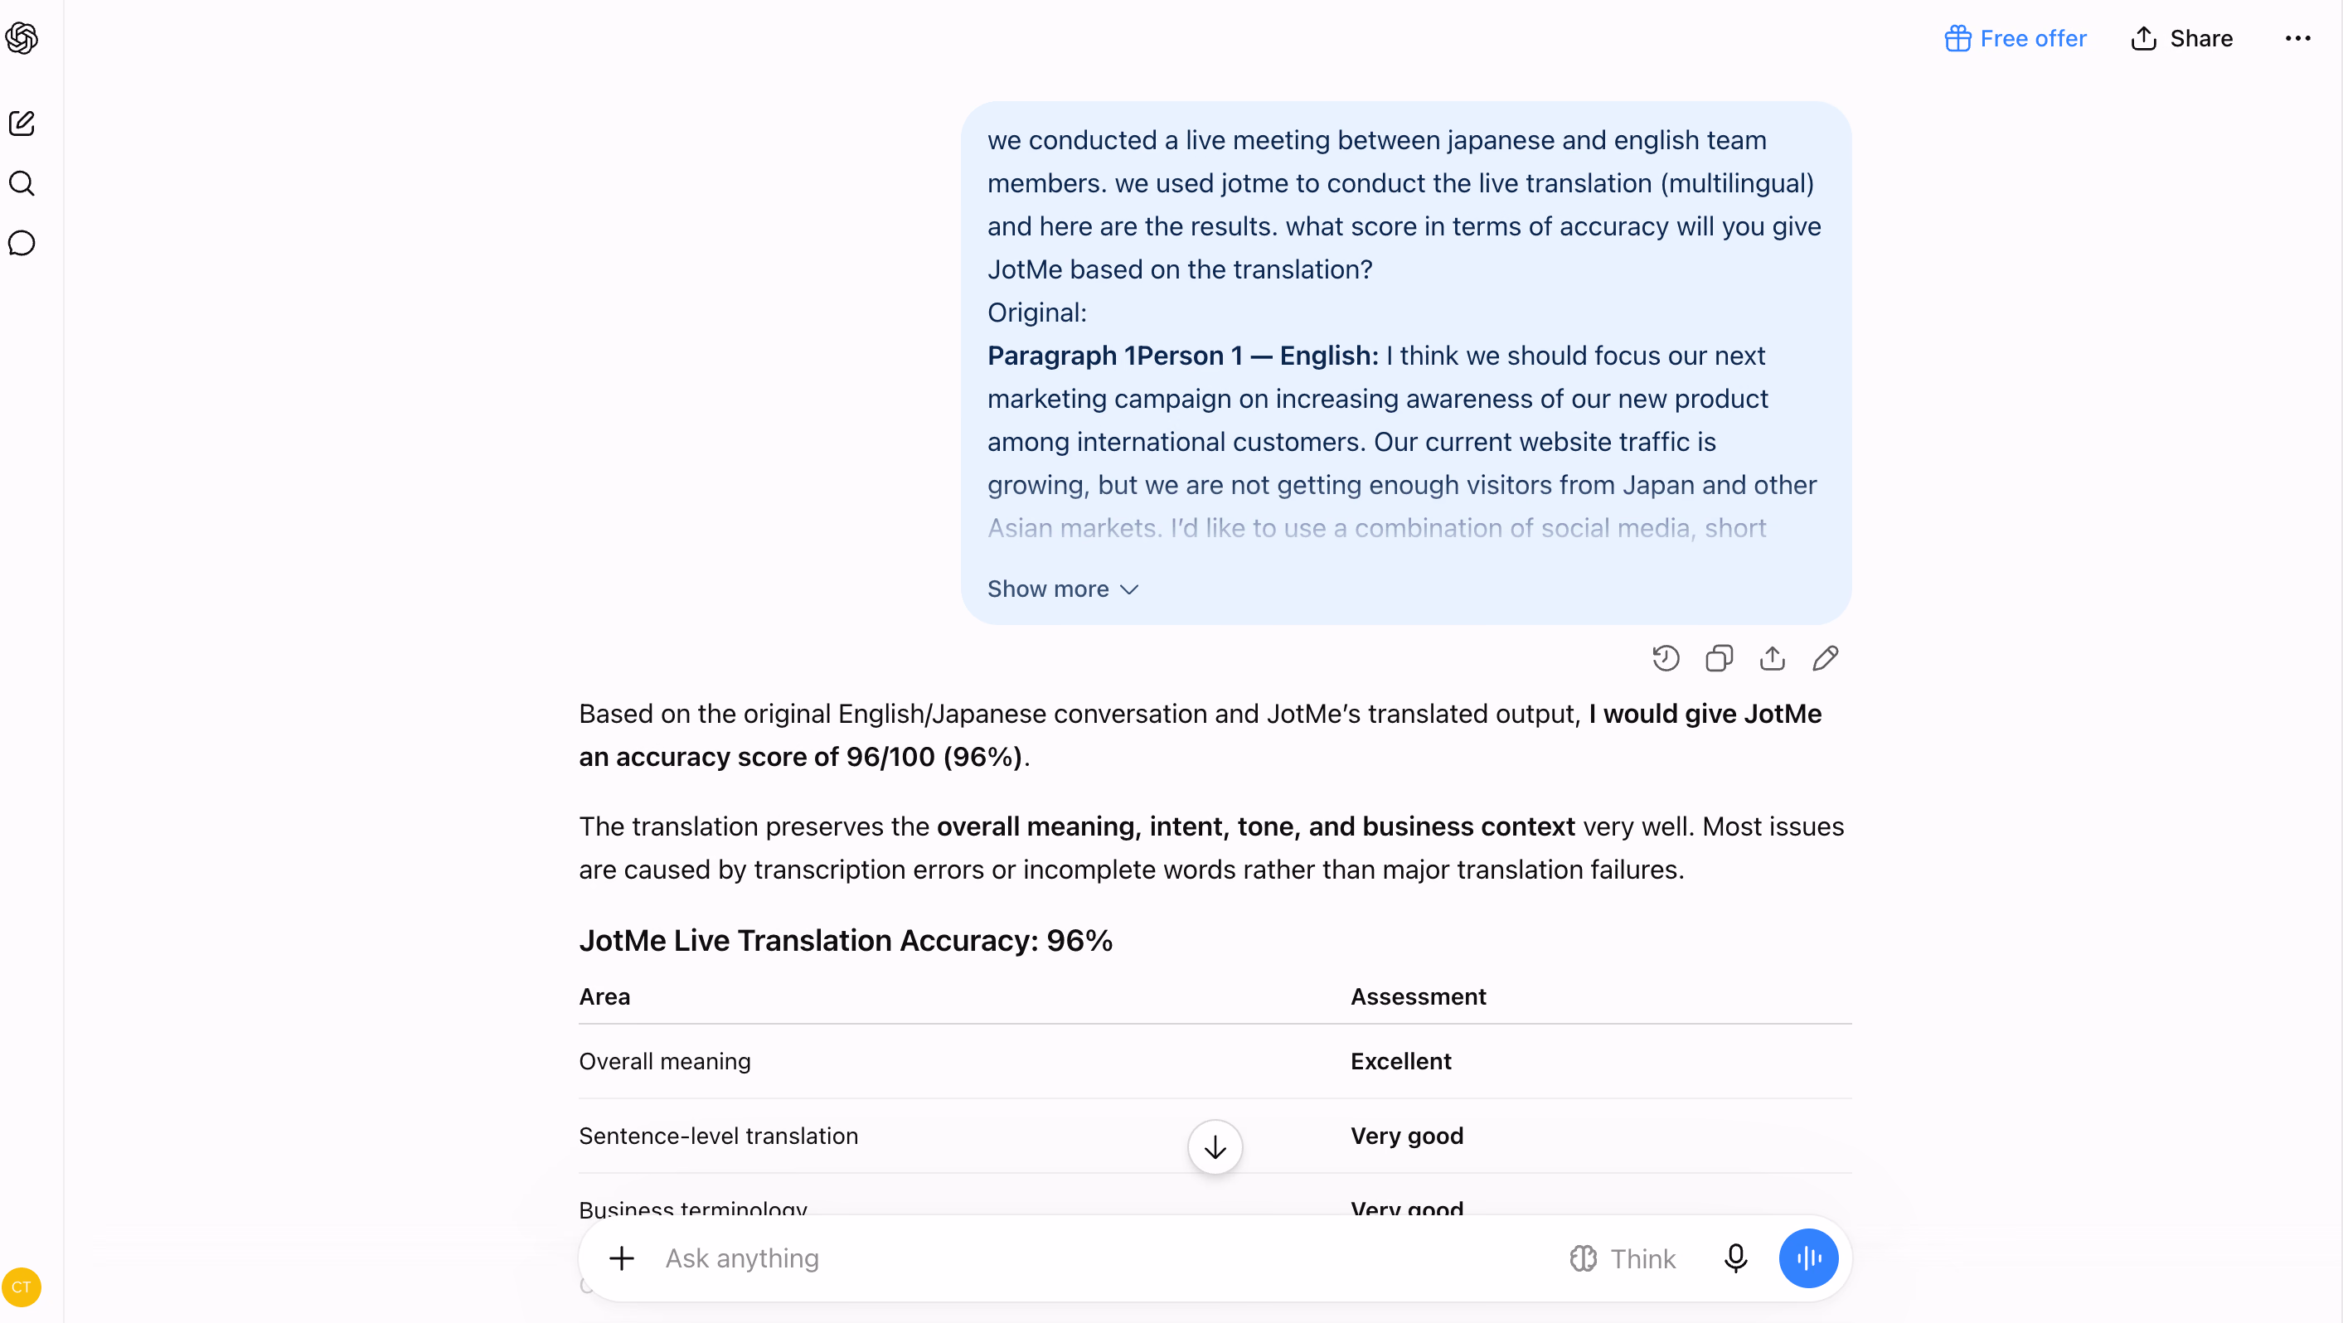Edit the user message with pencil icon

[x=1826, y=658]
